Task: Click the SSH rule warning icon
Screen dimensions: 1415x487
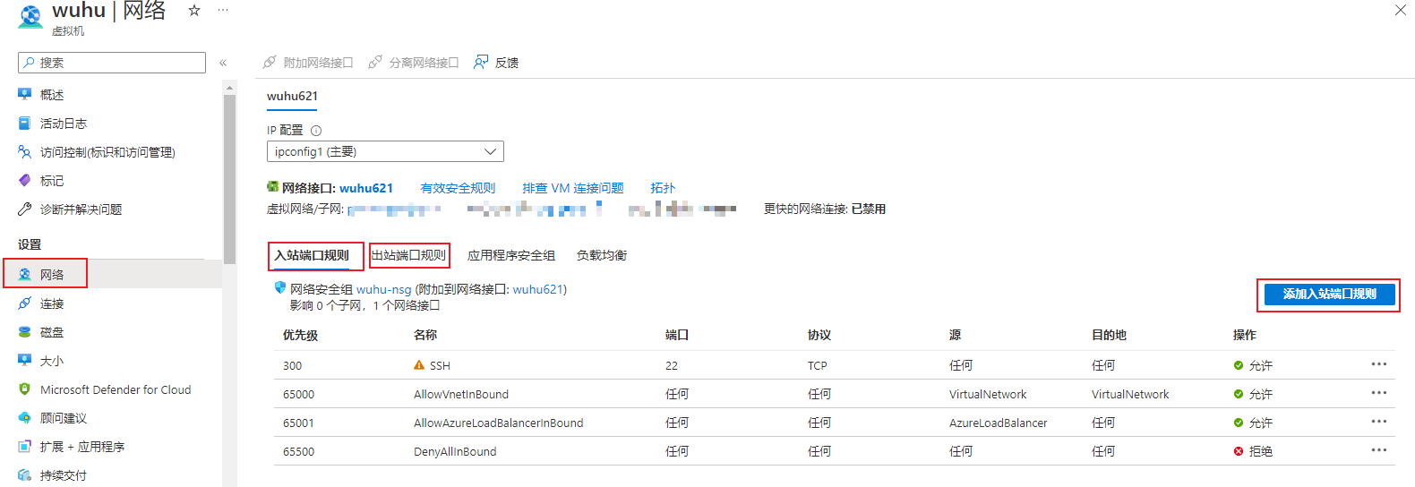Action: [419, 365]
